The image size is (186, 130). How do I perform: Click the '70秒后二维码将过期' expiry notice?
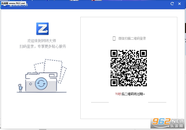tap(130, 94)
